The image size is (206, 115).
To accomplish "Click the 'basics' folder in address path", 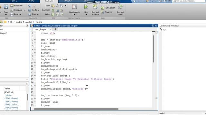I will [39, 22].
